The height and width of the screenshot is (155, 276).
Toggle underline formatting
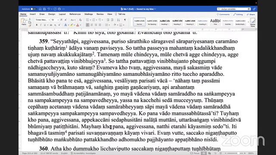pos(45,25)
